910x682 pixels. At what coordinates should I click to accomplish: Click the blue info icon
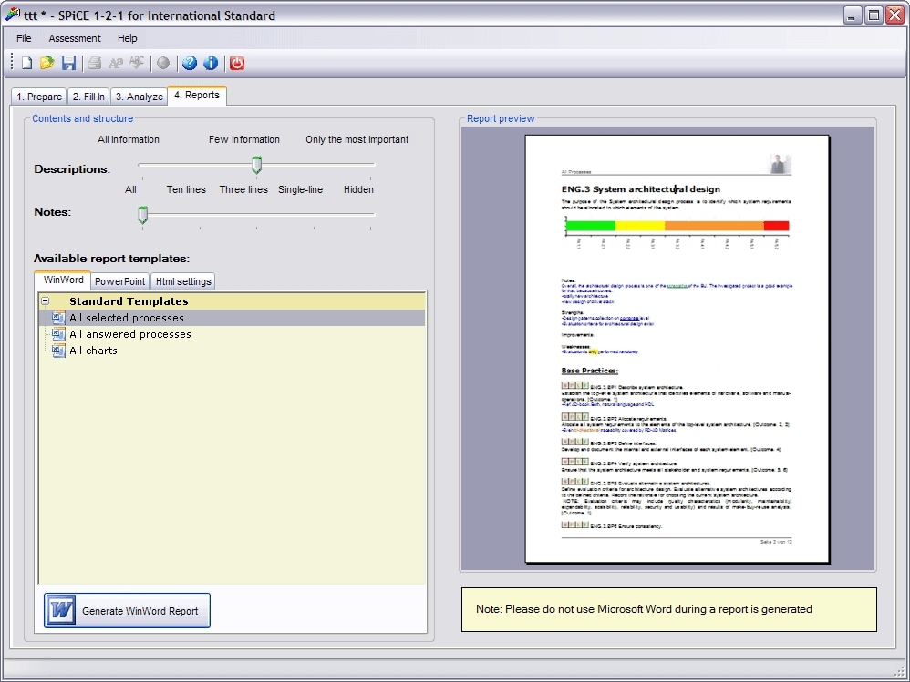pyautogui.click(x=211, y=63)
